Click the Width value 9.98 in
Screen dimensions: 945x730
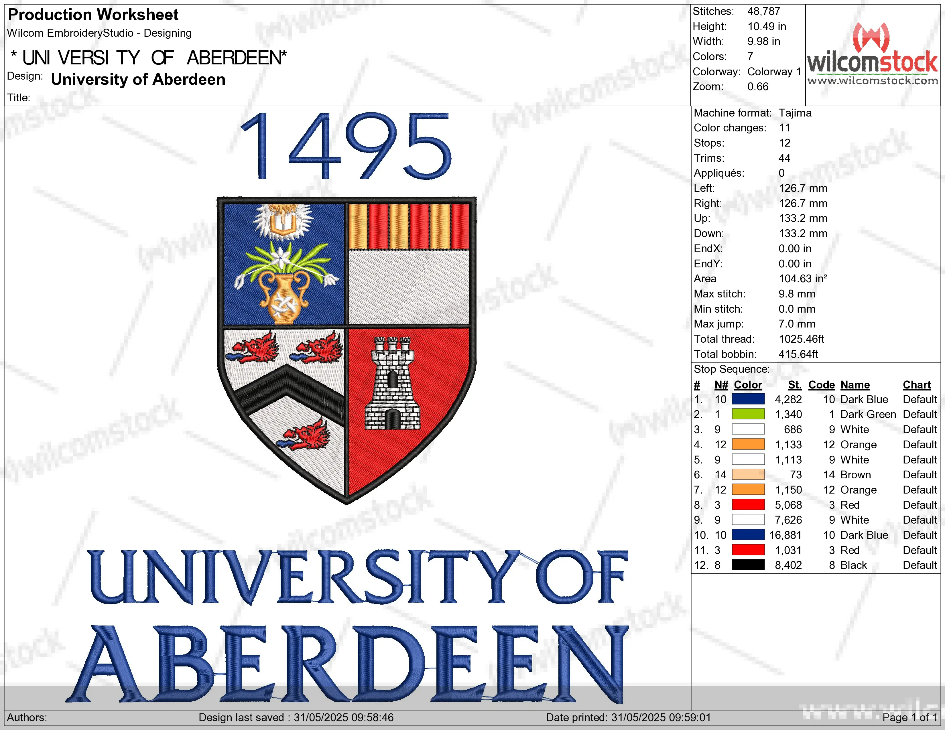click(764, 42)
